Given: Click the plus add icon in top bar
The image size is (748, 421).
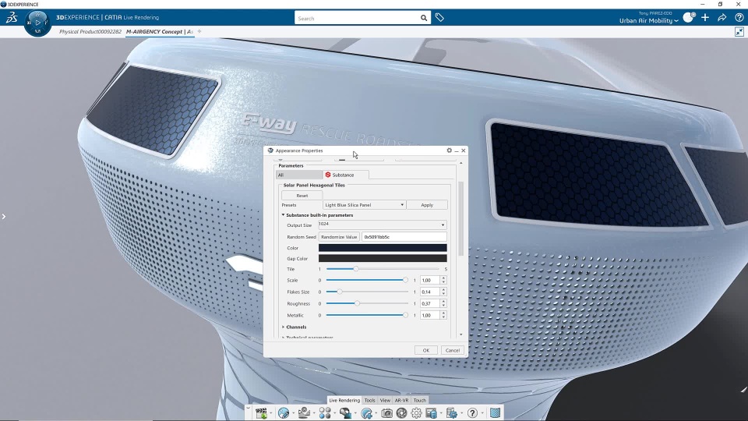Looking at the screenshot, I should pos(705,18).
